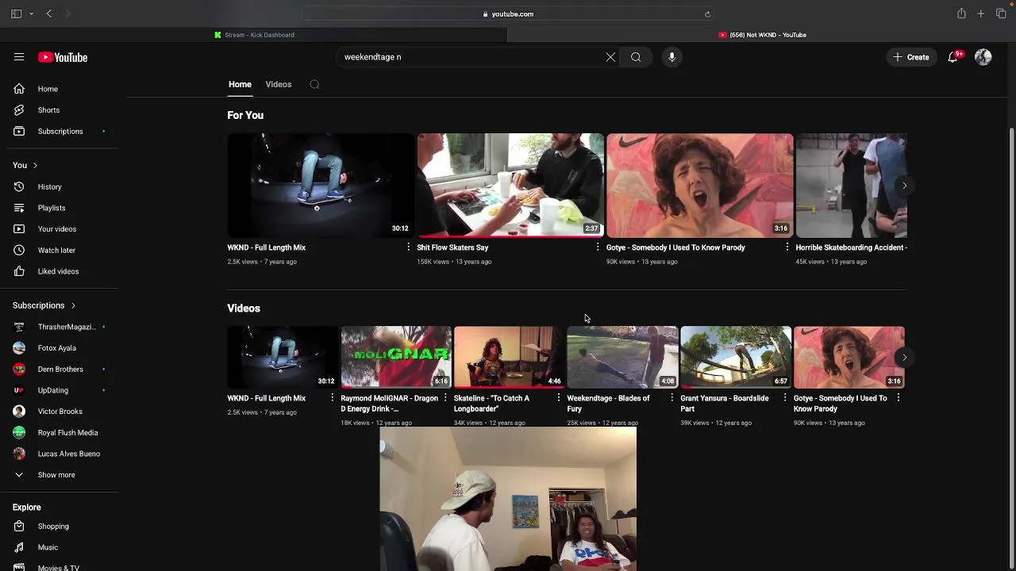
Task: Open a new browser tab with plus
Action: 981,13
